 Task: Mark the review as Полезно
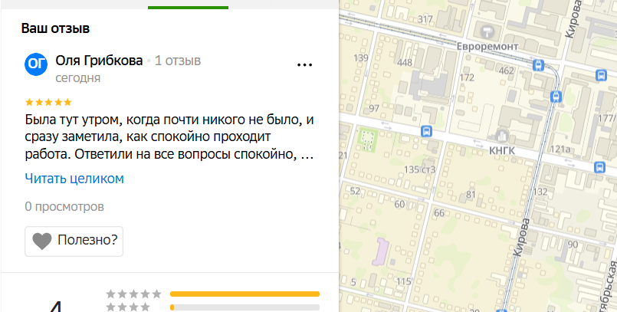coord(74,241)
